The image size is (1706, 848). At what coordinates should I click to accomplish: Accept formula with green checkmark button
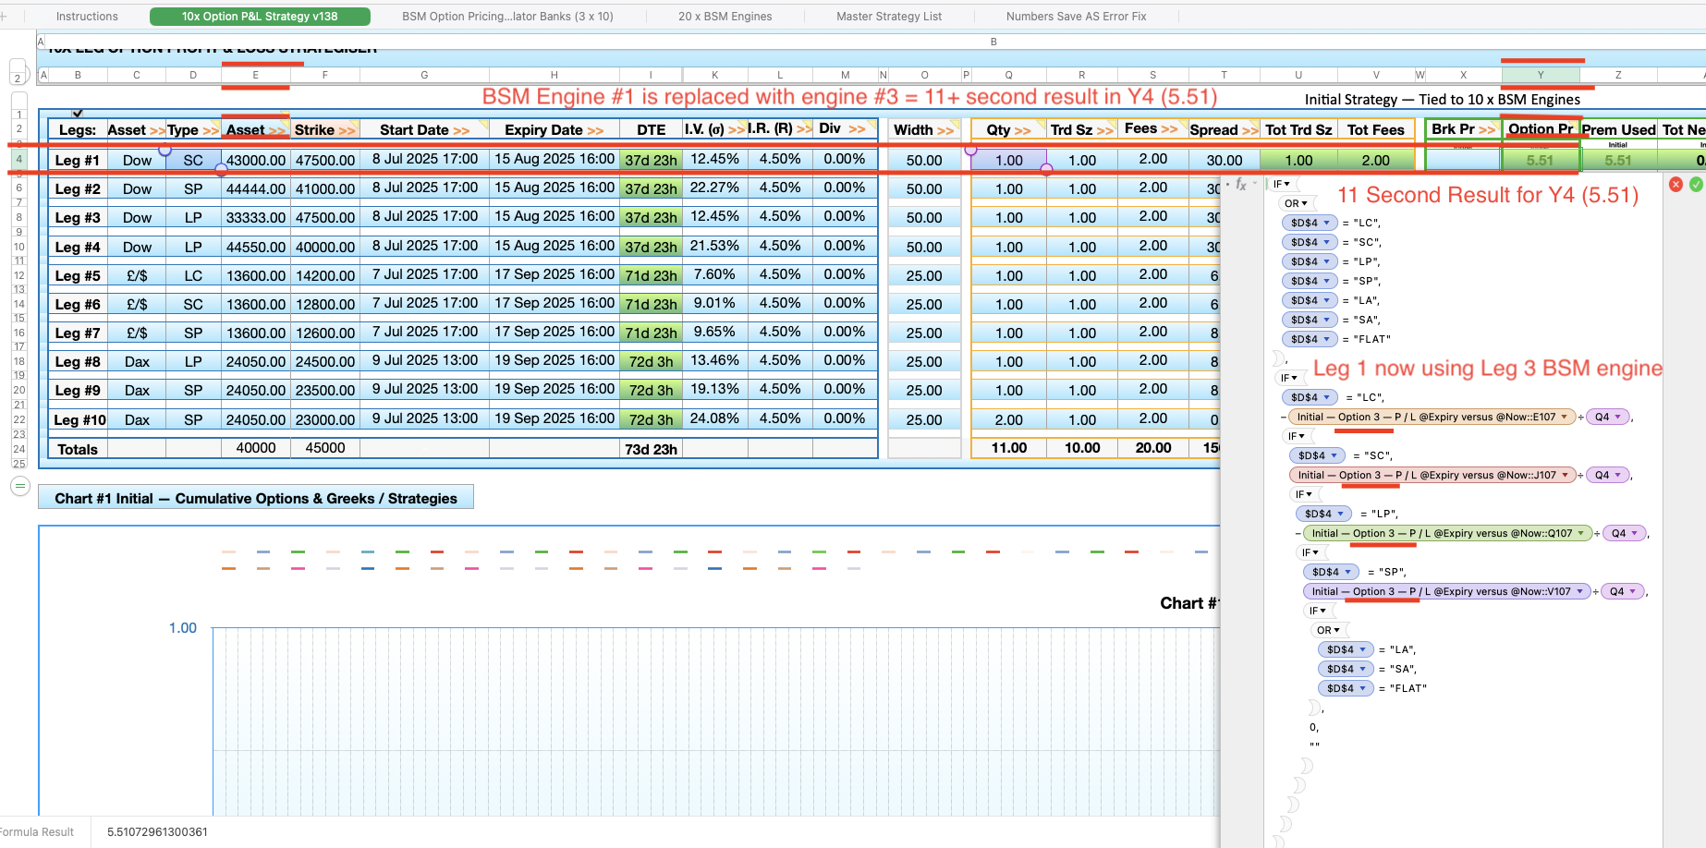(1696, 185)
